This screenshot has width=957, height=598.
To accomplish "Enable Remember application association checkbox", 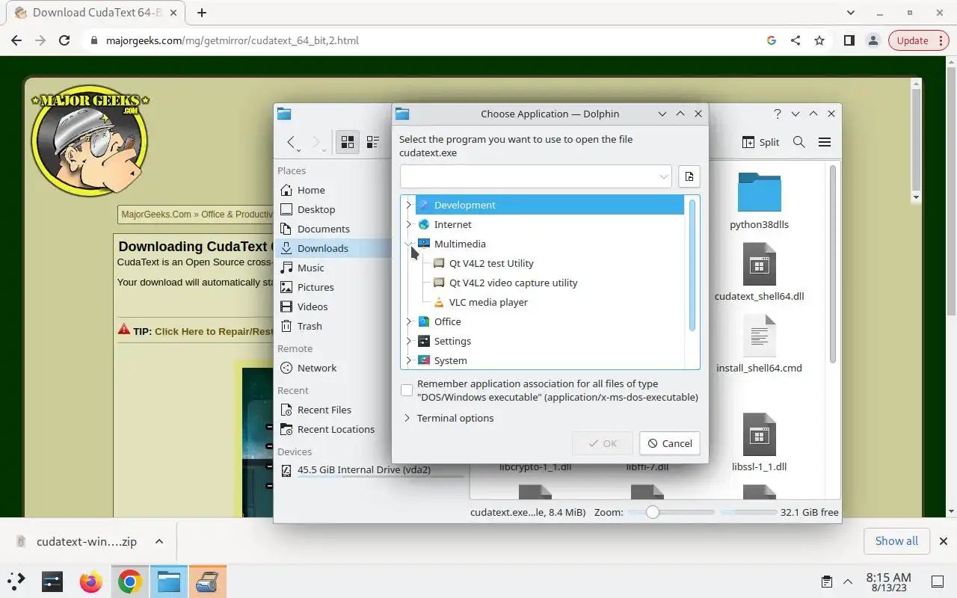I will (407, 390).
